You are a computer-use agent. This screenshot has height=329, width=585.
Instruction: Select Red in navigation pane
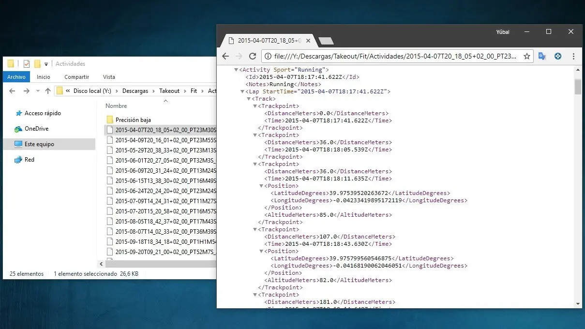point(29,160)
